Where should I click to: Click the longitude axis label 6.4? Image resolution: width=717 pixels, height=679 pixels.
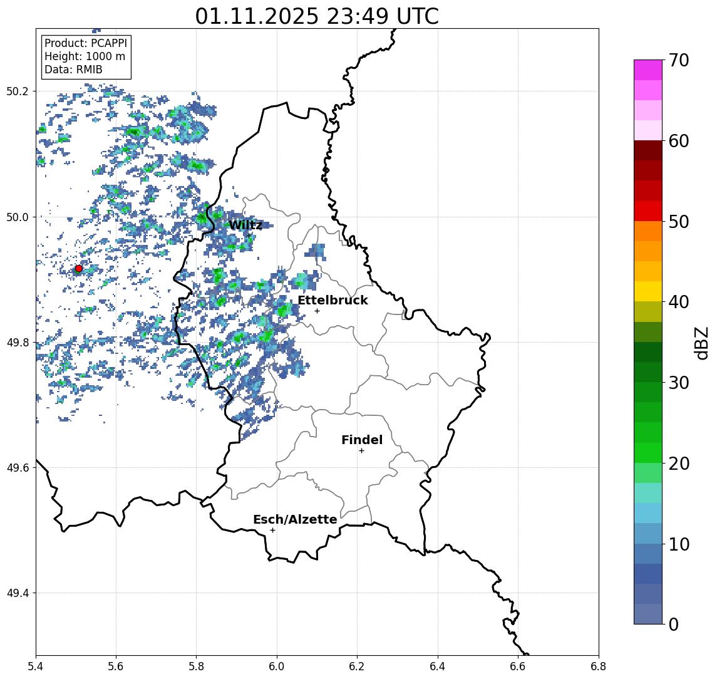(438, 666)
